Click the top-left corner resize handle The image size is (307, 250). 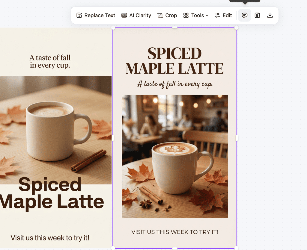113,28
